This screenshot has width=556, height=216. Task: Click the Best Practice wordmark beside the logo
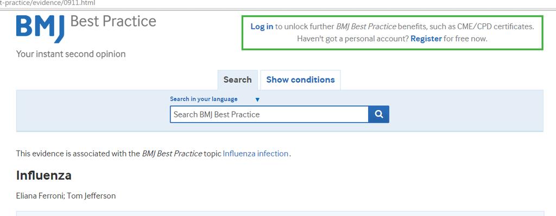[113, 21]
